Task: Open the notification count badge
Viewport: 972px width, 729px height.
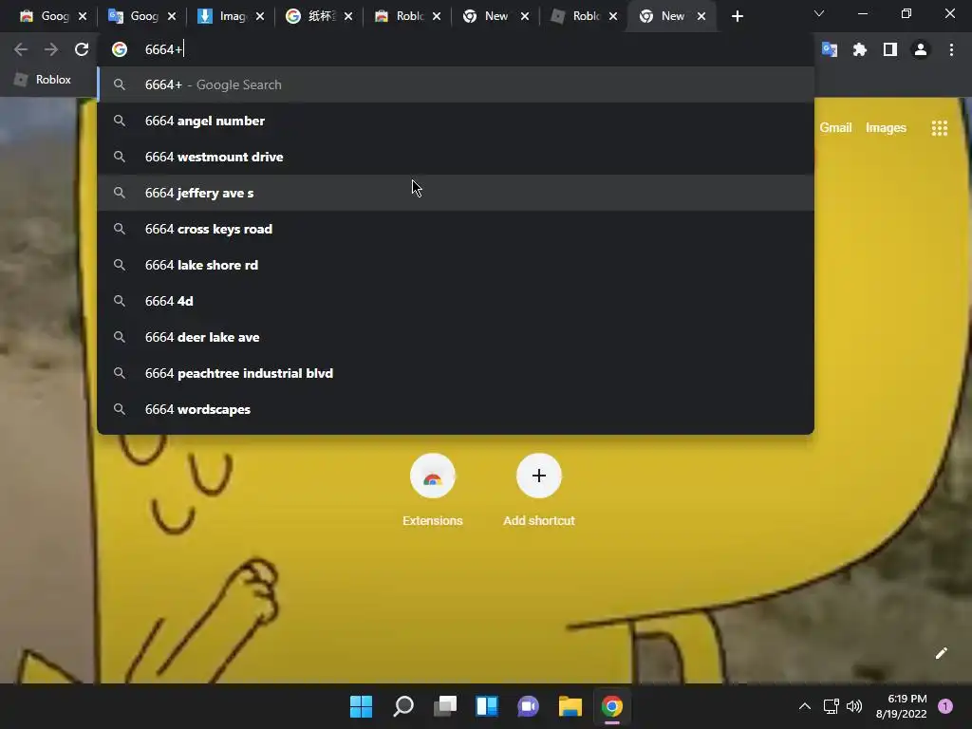Action: click(x=945, y=706)
